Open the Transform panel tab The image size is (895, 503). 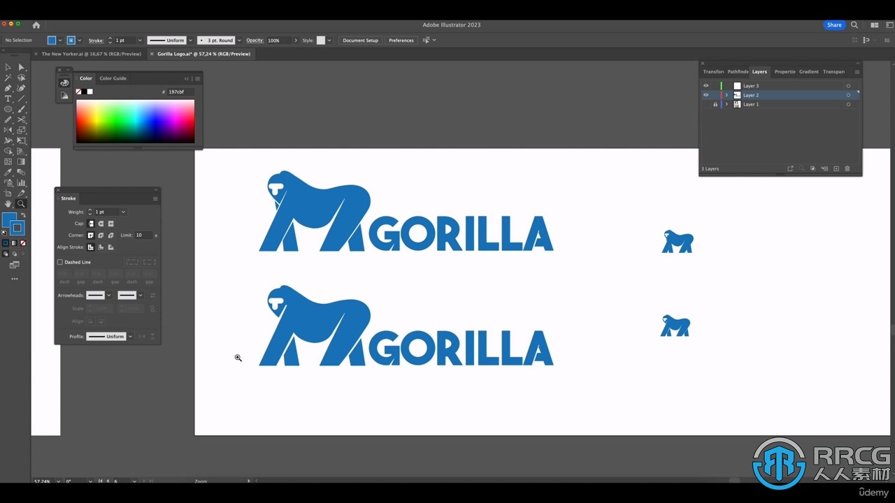pos(713,72)
